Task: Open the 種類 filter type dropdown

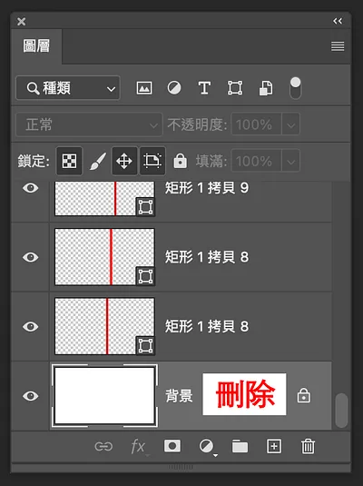Action: (68, 88)
